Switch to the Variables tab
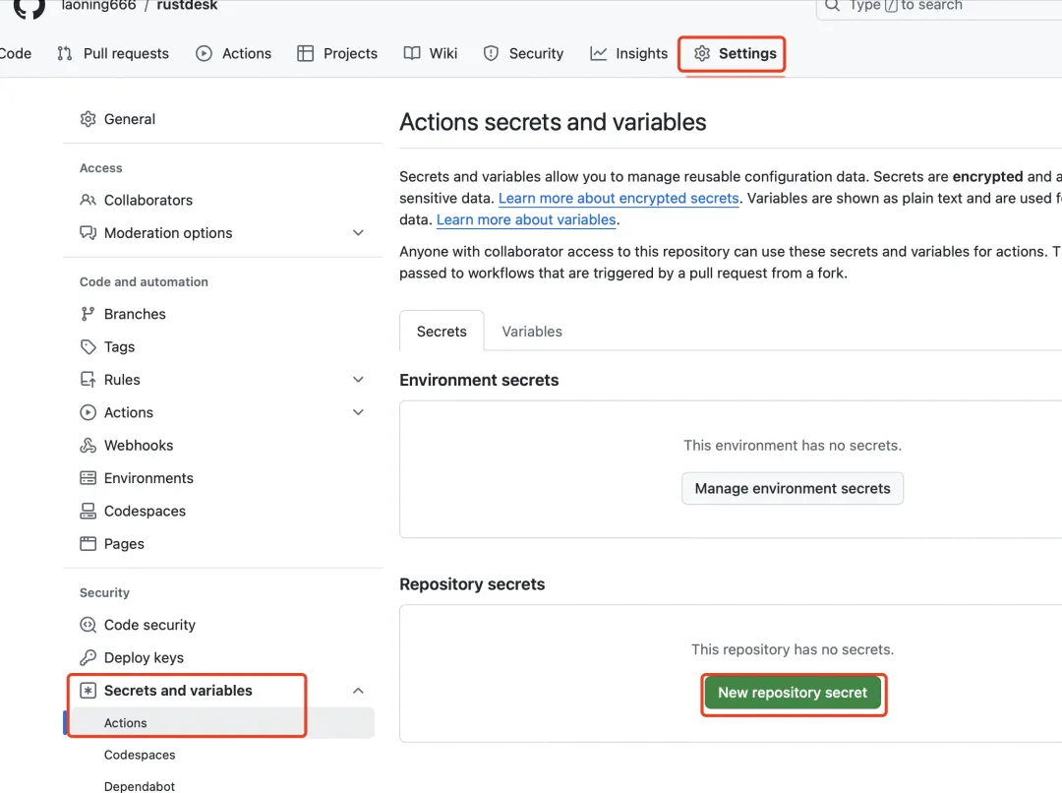This screenshot has height=793, width=1062. tap(532, 332)
